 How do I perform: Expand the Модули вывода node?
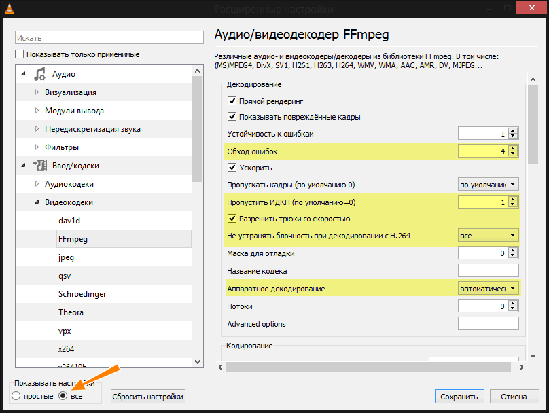[x=37, y=111]
